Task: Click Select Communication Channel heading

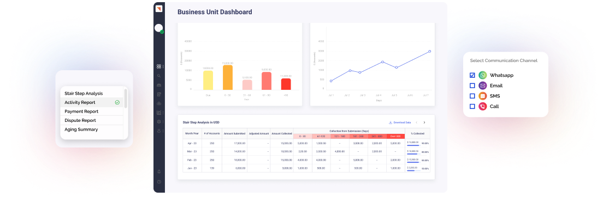Action: (504, 61)
